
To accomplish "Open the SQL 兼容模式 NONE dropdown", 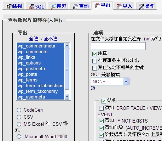I will pos(110,81).
